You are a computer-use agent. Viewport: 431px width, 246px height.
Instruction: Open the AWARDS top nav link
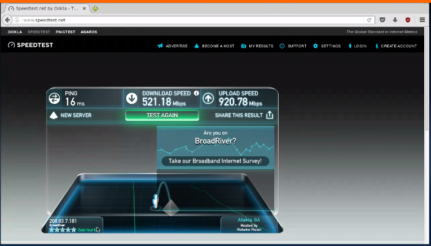(89, 32)
